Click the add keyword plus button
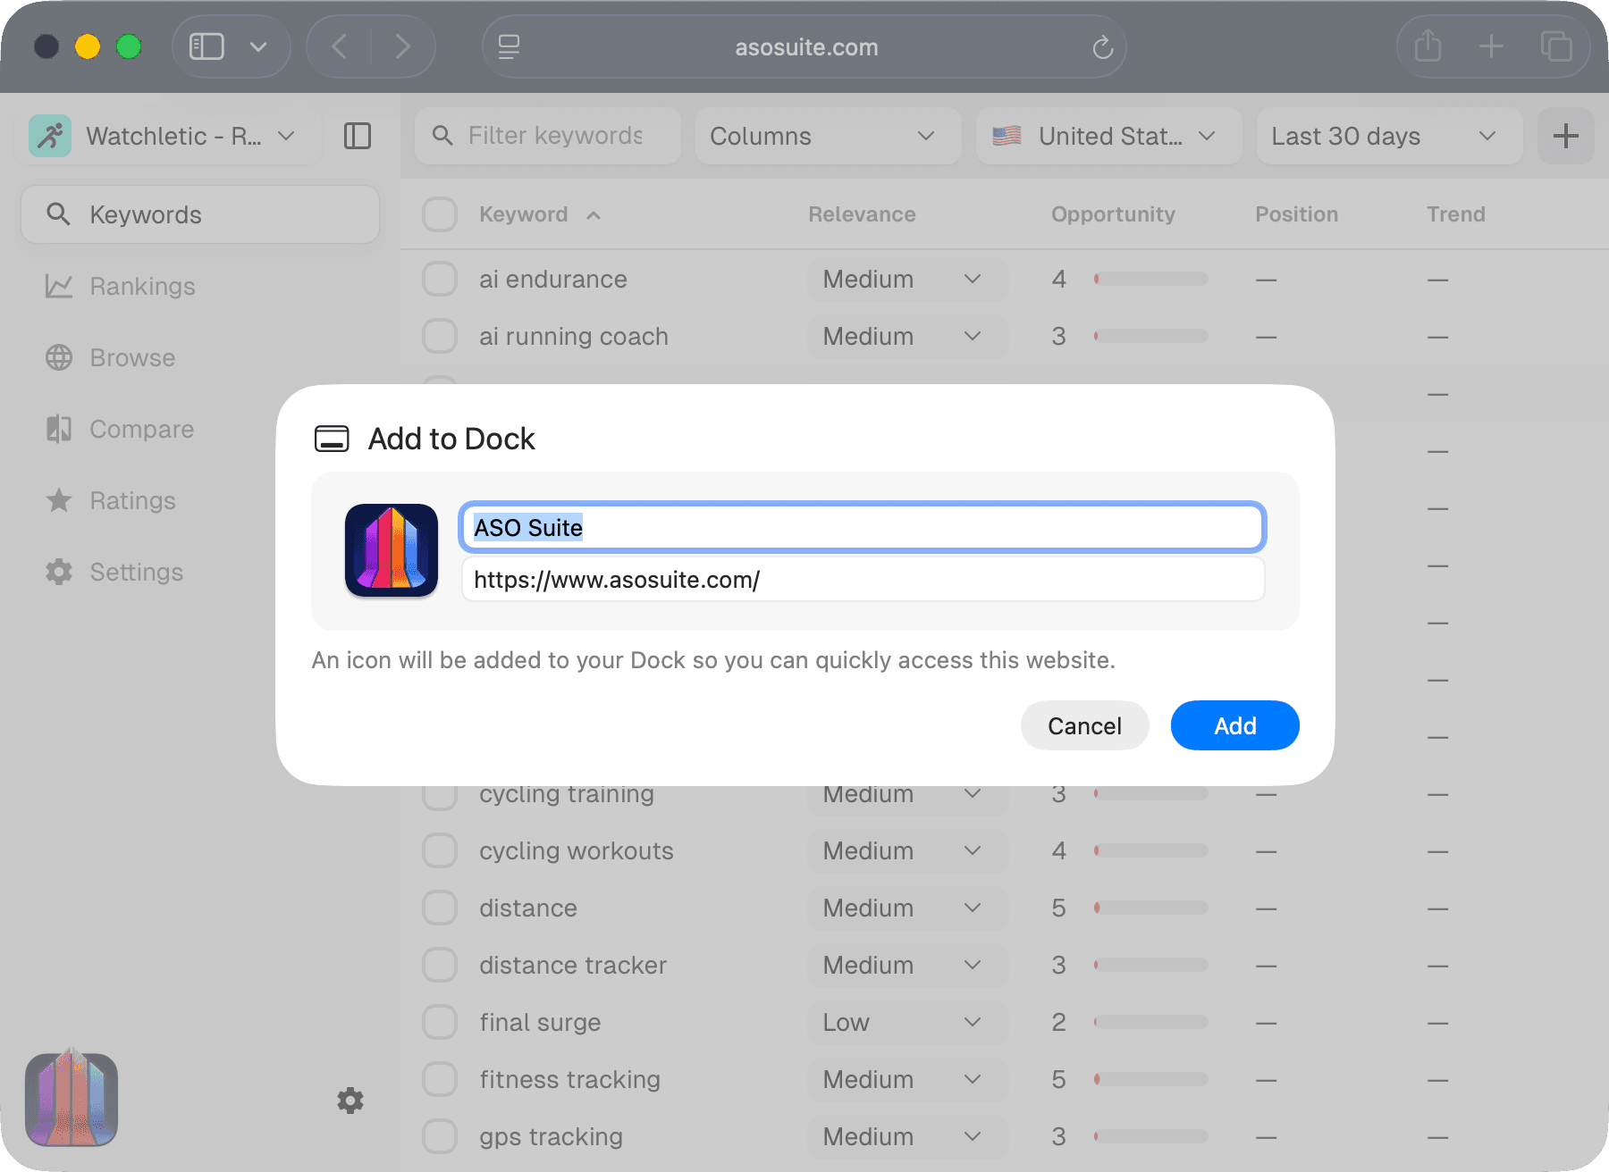Screen dimensions: 1609x1172 [x=1565, y=136]
